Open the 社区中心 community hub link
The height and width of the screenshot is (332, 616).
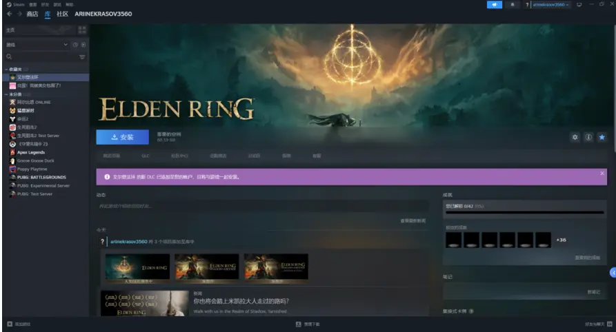coord(179,156)
